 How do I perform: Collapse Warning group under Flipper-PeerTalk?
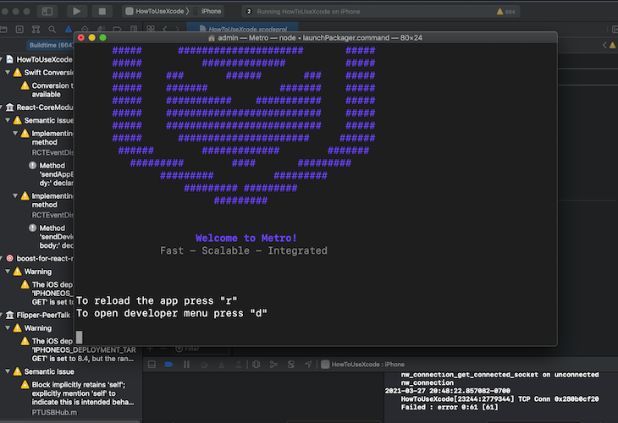tap(8, 328)
